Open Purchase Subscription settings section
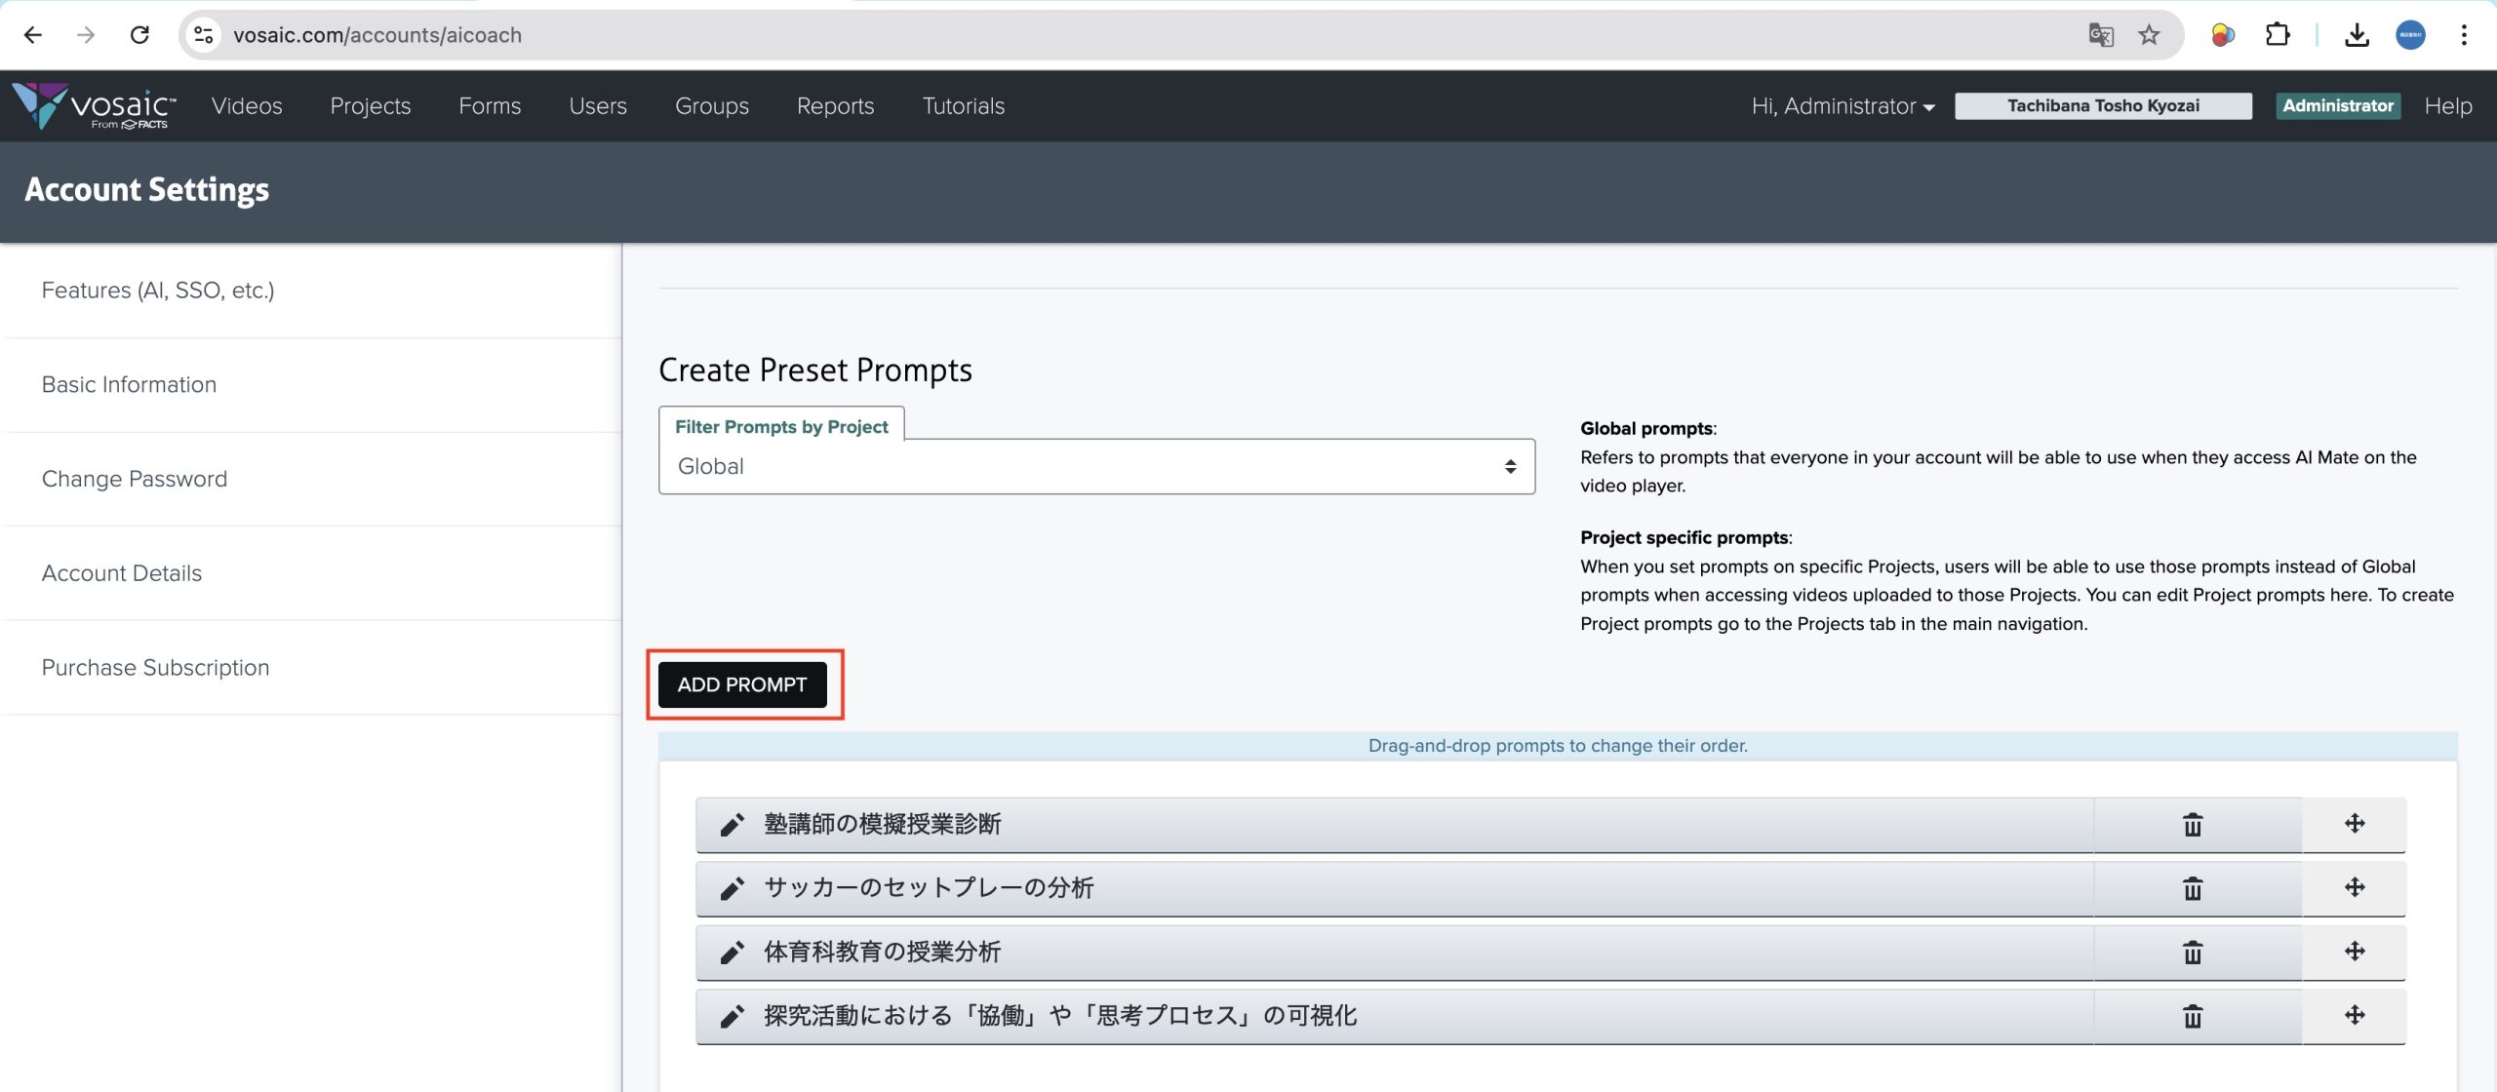This screenshot has height=1092, width=2497. (x=155, y=668)
